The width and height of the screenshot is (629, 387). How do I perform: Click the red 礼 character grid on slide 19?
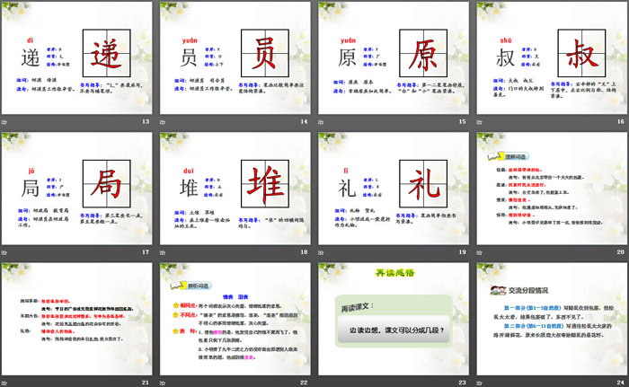point(423,184)
